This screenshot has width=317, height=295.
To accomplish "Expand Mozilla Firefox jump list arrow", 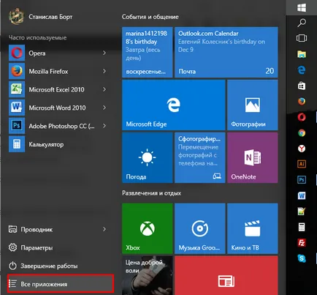I will tap(104, 71).
